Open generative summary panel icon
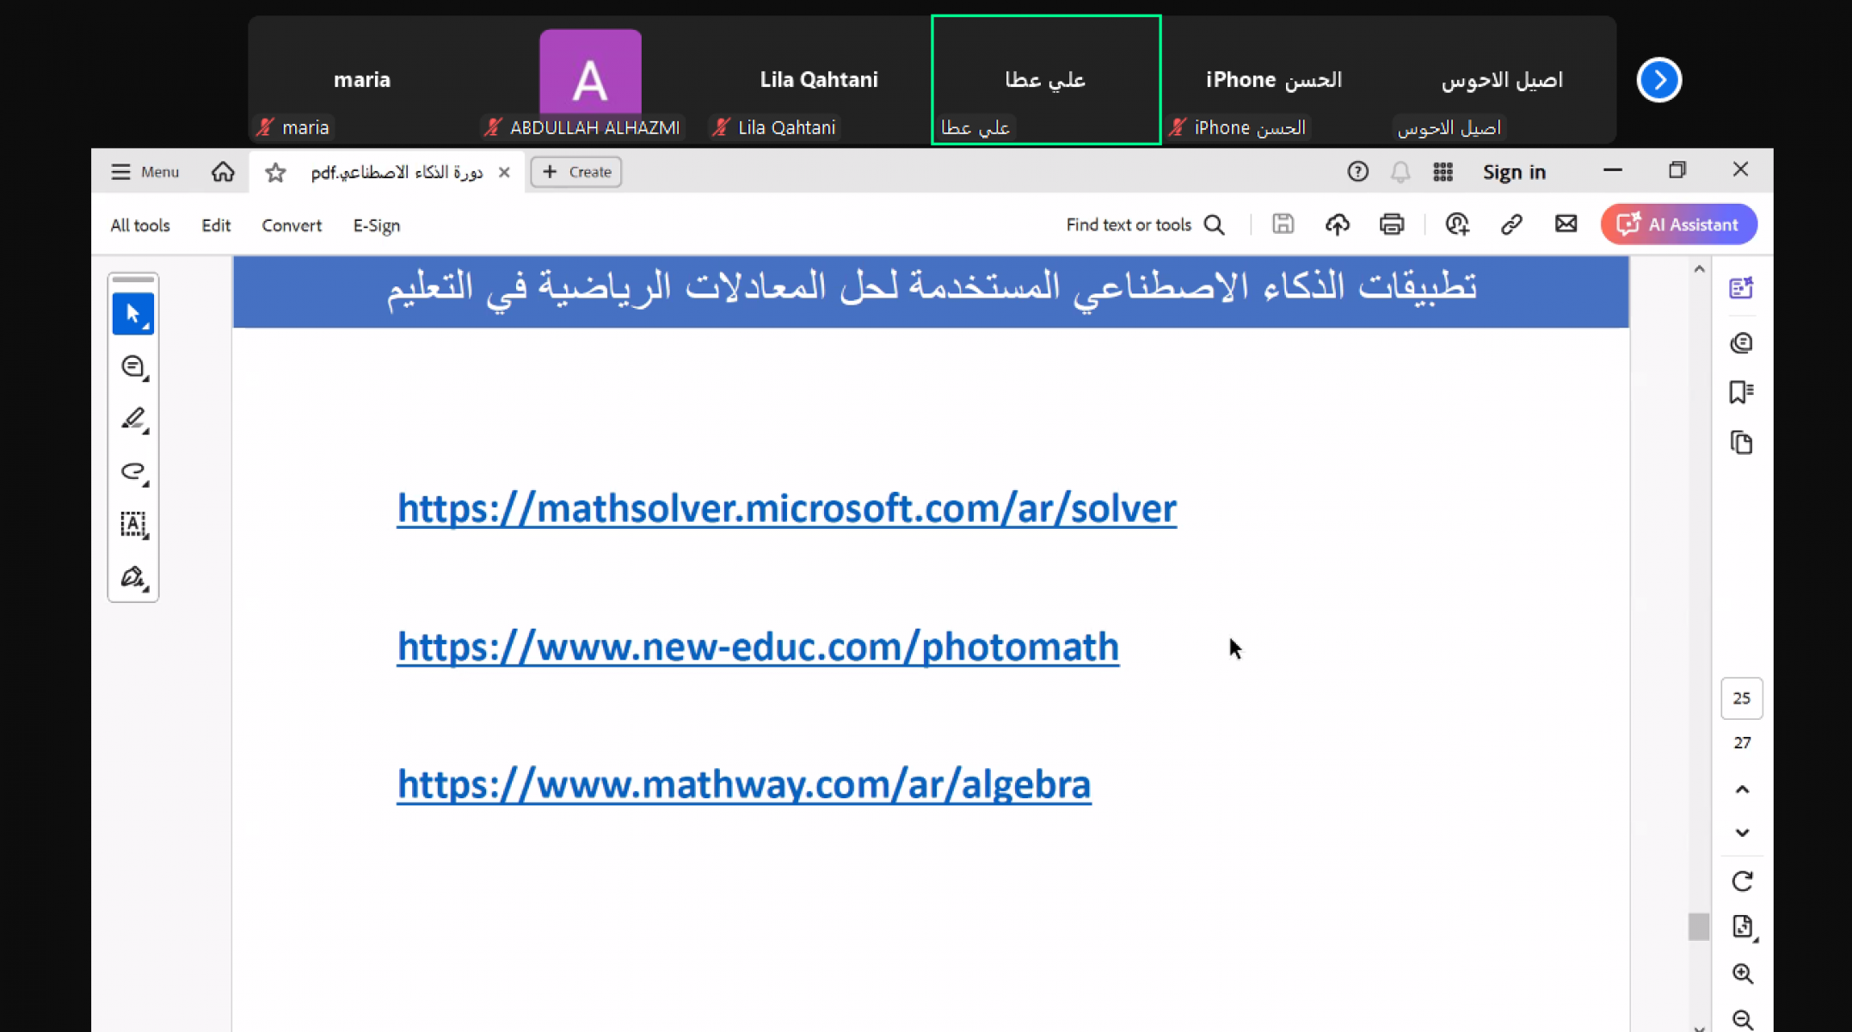Image resolution: width=1852 pixels, height=1032 pixels. 1741,288
